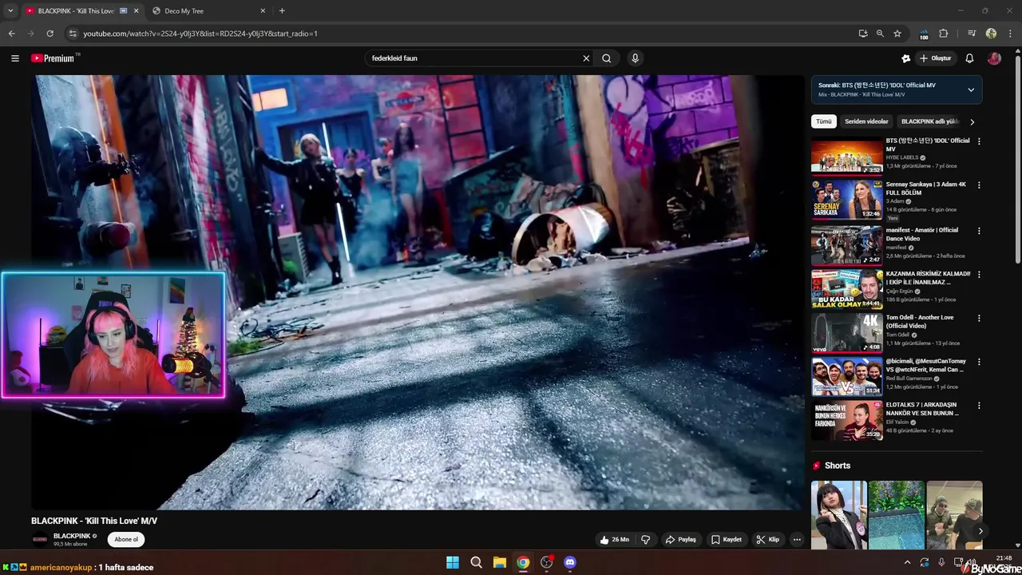Reload the current page
1022x575 pixels.
50,34
